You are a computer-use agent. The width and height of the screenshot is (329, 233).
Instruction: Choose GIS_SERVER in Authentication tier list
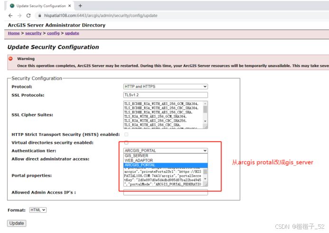point(166,156)
